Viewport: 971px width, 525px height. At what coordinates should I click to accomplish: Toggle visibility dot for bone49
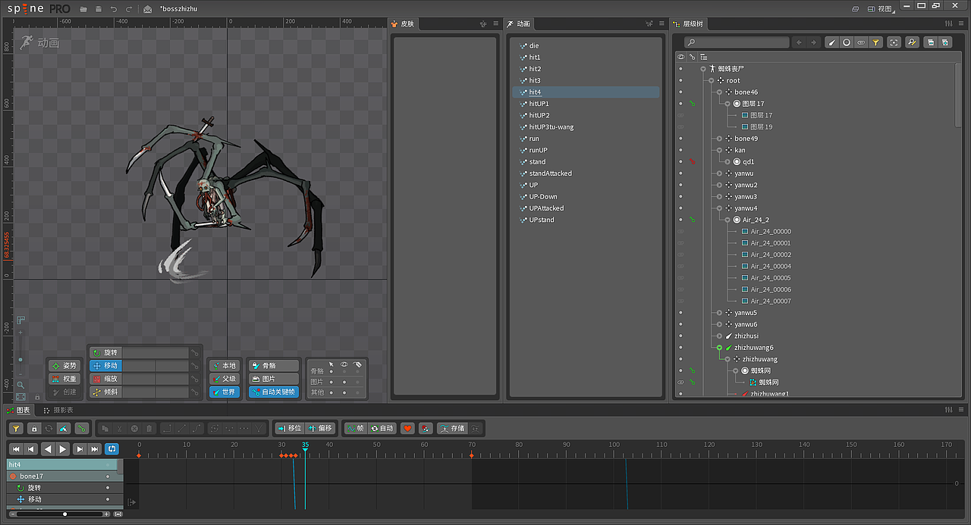coord(680,139)
